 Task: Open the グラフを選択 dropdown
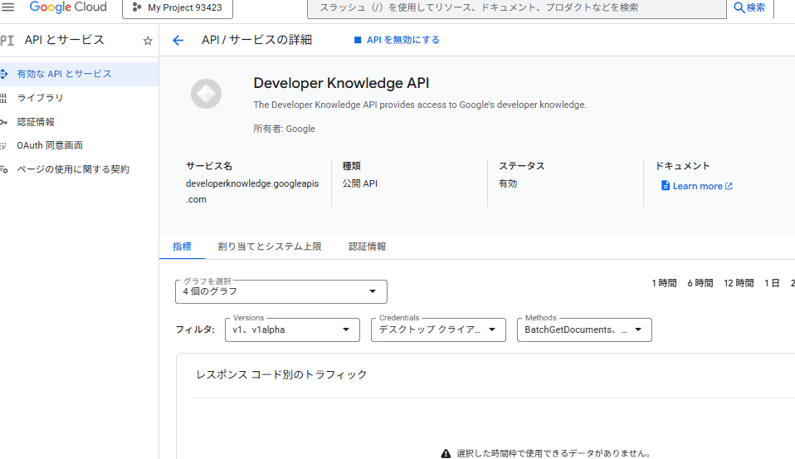[280, 291]
